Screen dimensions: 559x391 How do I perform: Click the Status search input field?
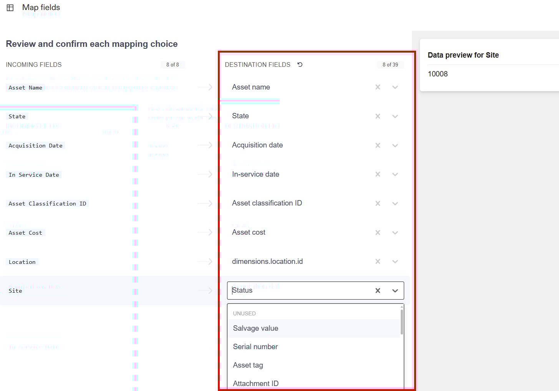click(x=300, y=291)
